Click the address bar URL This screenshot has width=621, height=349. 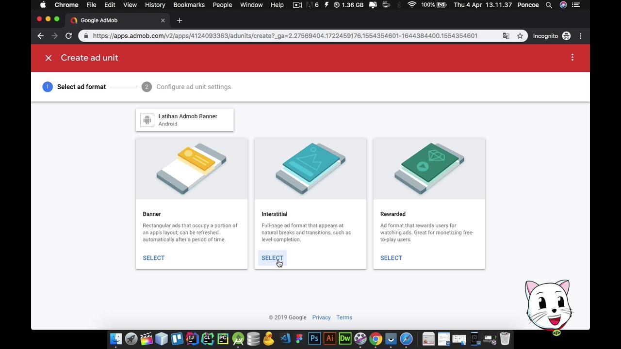coord(285,36)
